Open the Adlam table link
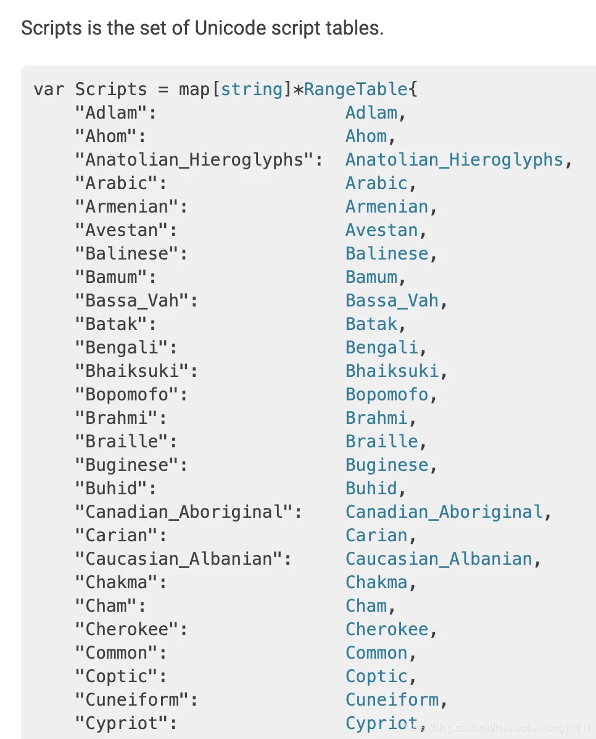Viewport: 596px width, 739px height. (x=371, y=113)
